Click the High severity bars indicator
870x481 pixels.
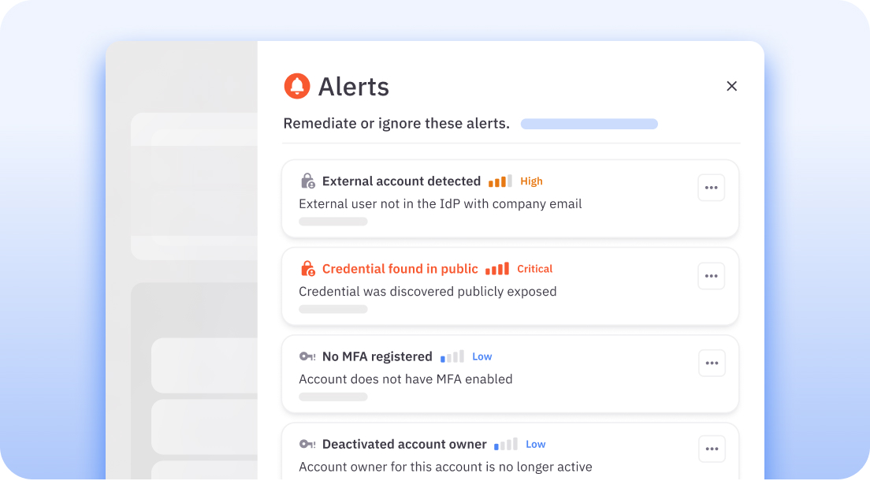click(x=499, y=181)
